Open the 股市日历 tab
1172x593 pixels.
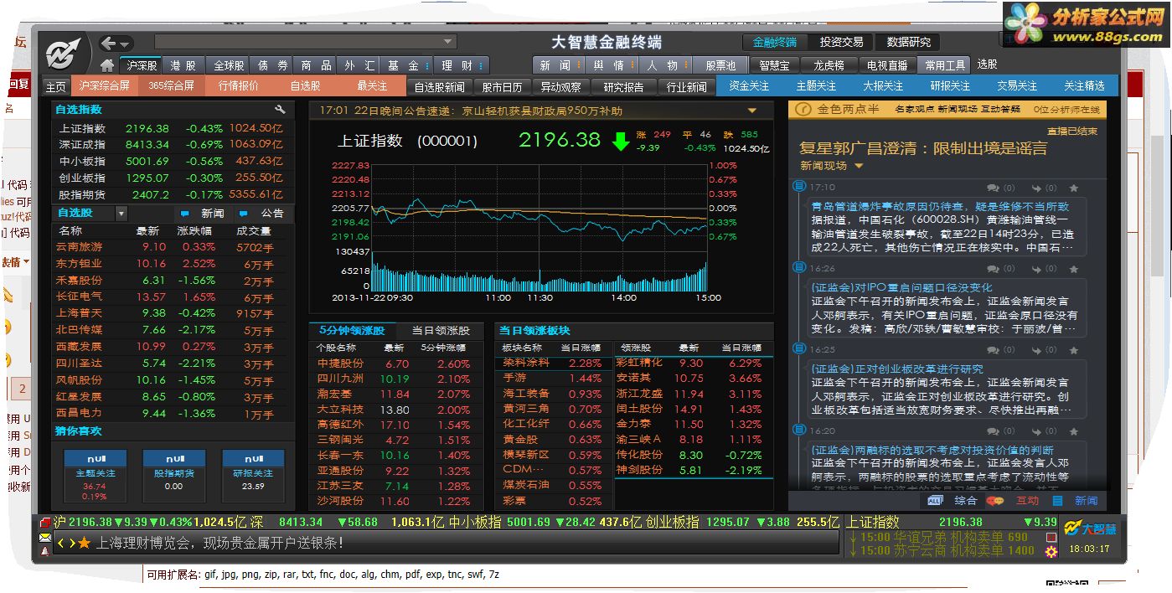pyautogui.click(x=502, y=87)
